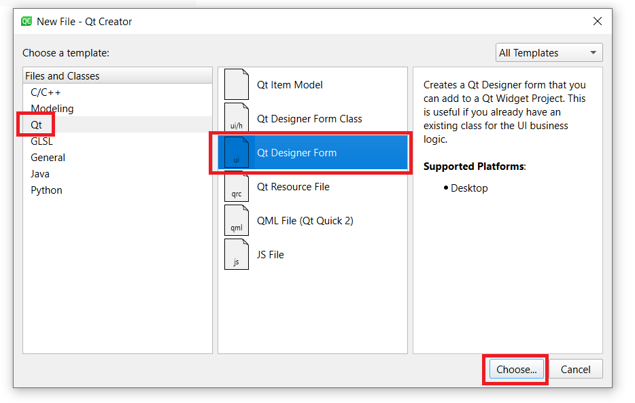Click the QML File qml icon
The width and height of the screenshot is (635, 403).
[237, 221]
